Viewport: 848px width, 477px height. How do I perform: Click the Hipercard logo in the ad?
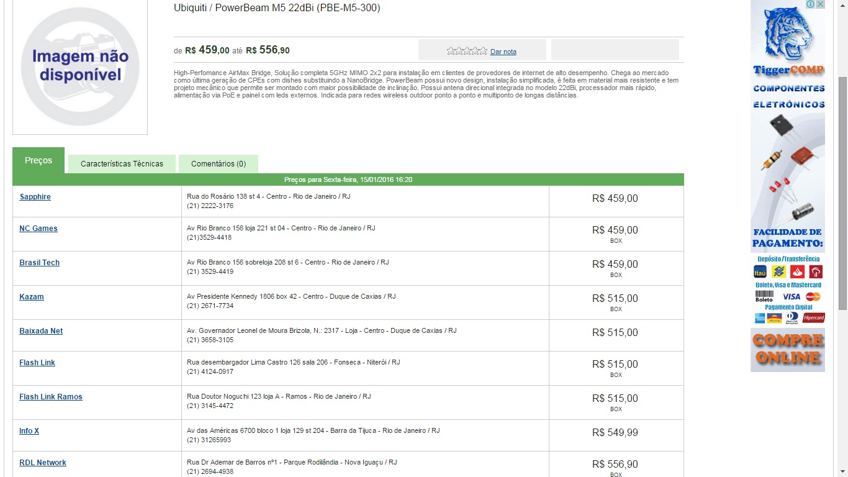click(x=813, y=318)
